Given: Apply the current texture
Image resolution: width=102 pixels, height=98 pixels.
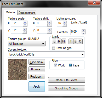Looking at the screenshot, I should [37, 87].
